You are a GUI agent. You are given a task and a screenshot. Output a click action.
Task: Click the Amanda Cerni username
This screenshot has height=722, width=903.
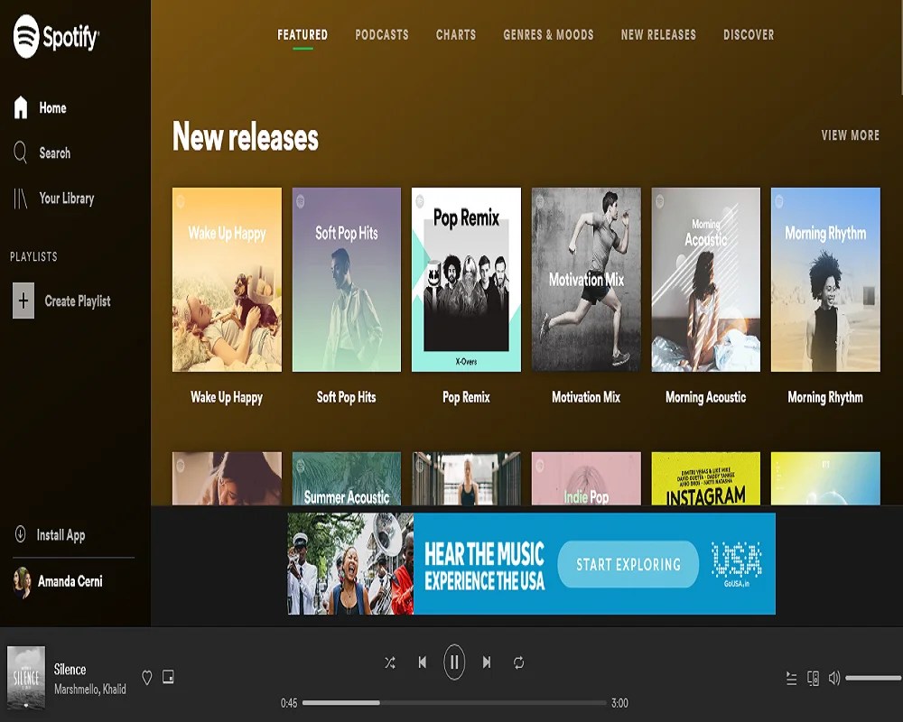pos(70,581)
